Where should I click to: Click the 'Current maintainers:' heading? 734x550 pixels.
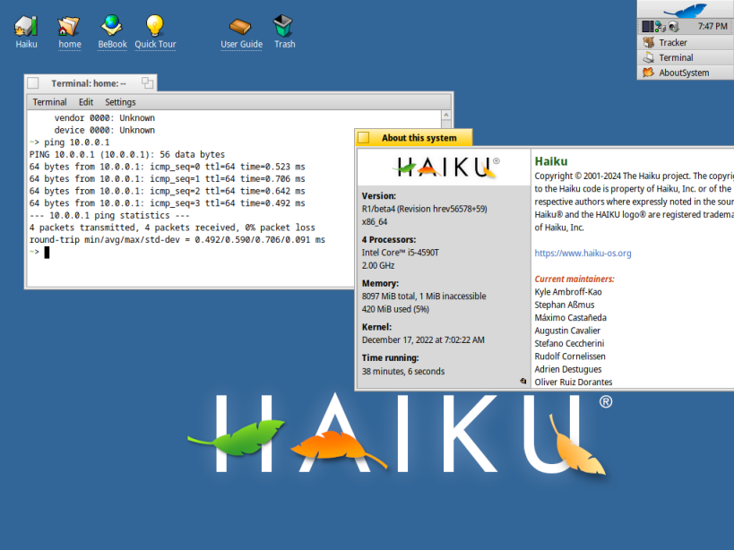[x=574, y=279]
